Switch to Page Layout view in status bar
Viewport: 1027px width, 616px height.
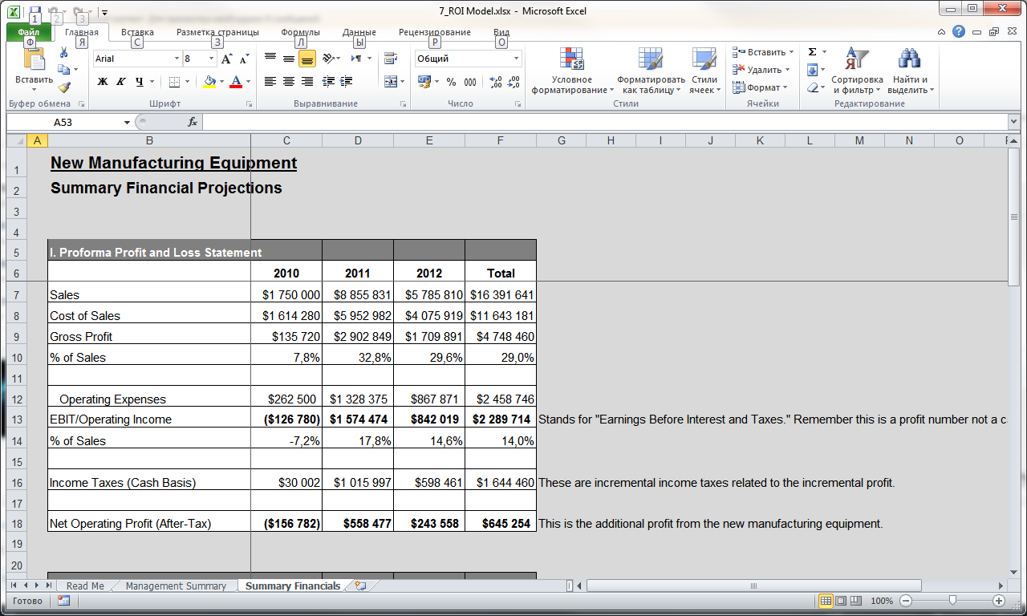click(841, 601)
